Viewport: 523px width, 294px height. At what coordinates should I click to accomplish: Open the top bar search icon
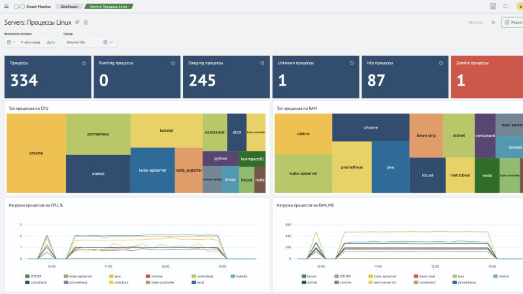[x=505, y=7]
